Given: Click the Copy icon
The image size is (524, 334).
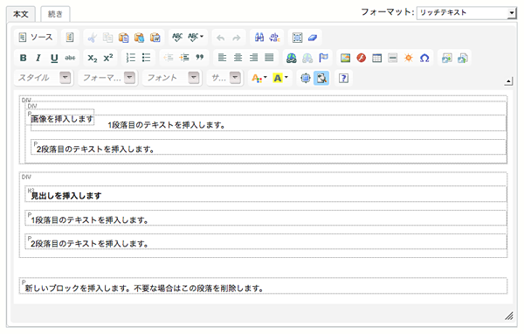Looking at the screenshot, I should tap(107, 38).
